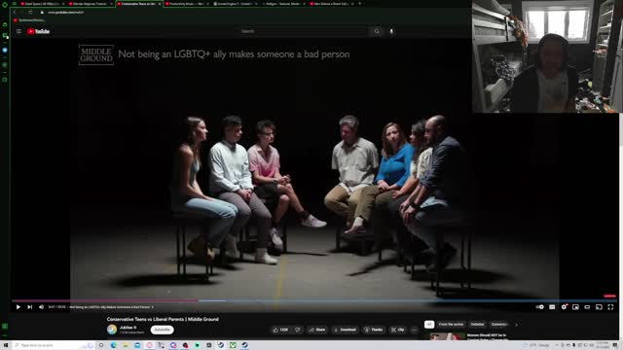Select the 'From the series' chip

point(451,325)
